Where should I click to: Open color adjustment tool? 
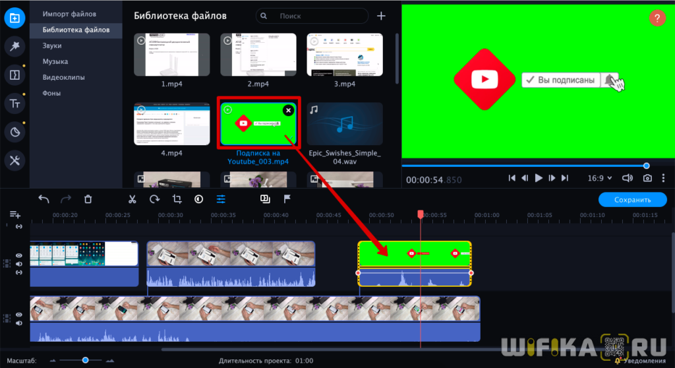(x=198, y=199)
